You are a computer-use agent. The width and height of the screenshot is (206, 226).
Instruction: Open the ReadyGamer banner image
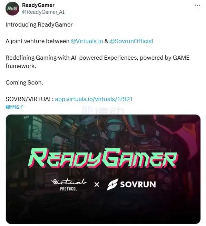(103, 169)
